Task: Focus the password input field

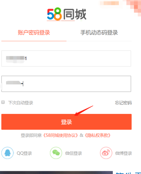Action: click(66, 84)
